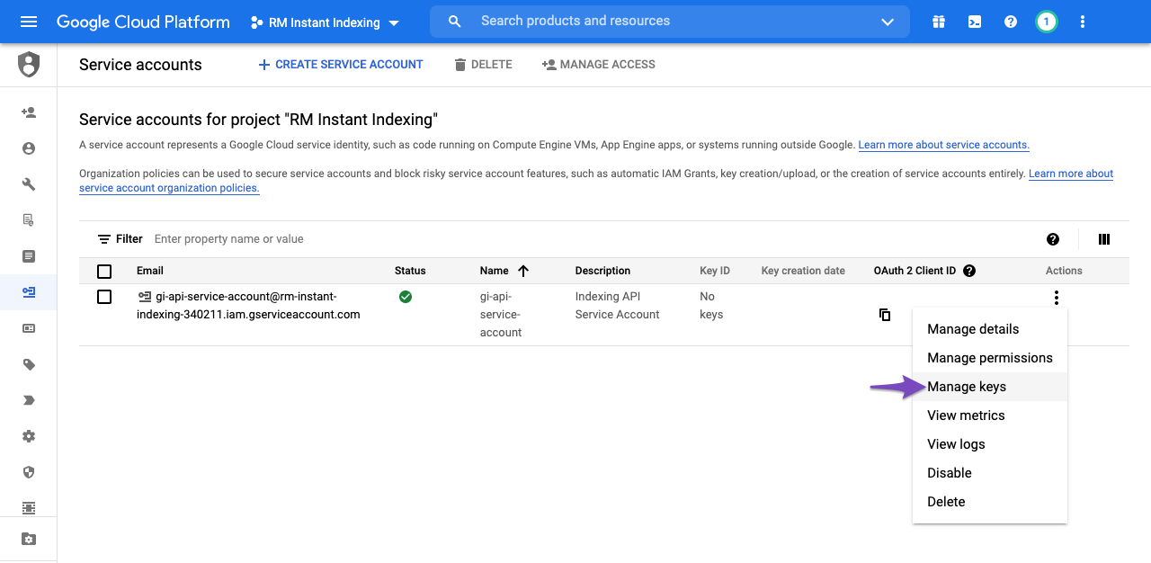Open Learn more about service accounts link
This screenshot has width=1151, height=563.
click(x=943, y=145)
